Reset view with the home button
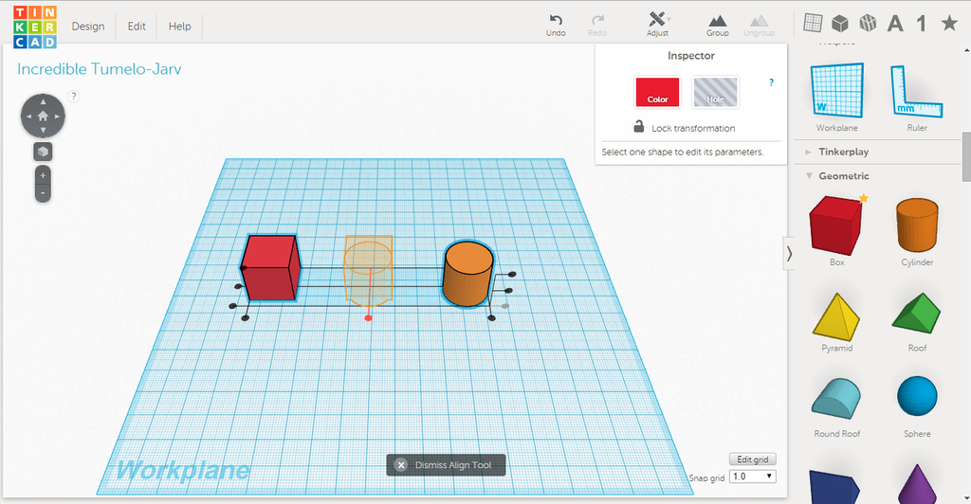The image size is (971, 504). [x=43, y=116]
